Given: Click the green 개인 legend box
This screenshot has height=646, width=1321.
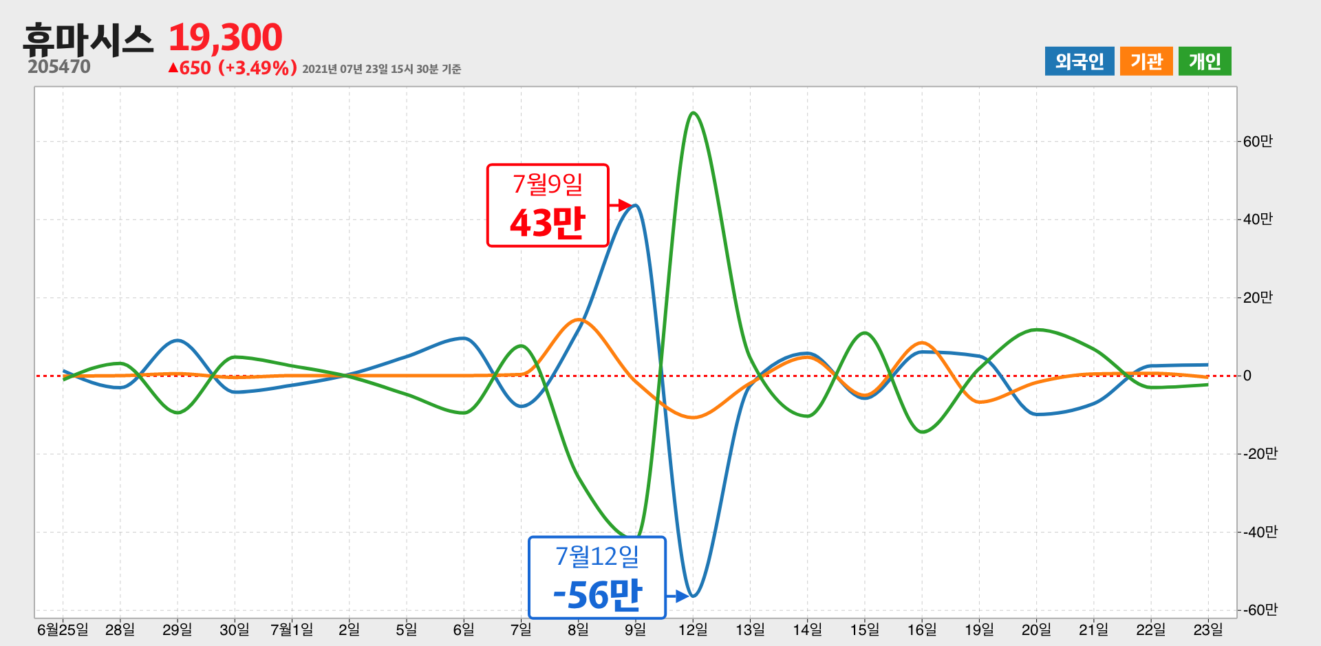Looking at the screenshot, I should (1205, 61).
